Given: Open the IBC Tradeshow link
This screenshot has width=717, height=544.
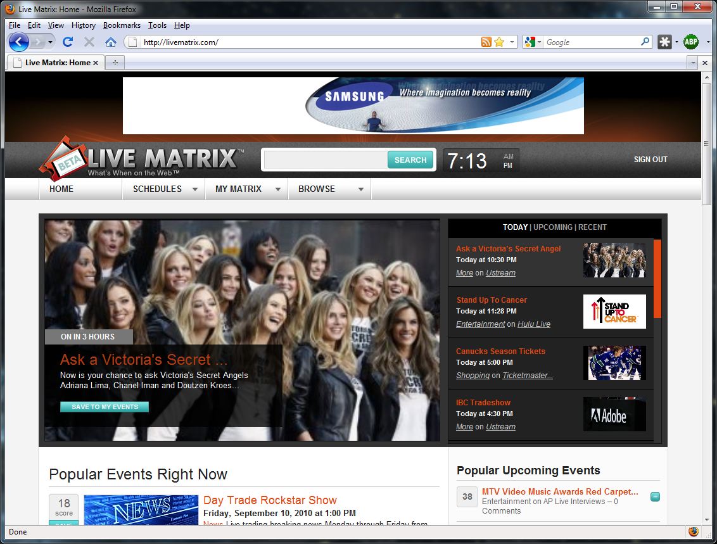Looking at the screenshot, I should coord(483,402).
